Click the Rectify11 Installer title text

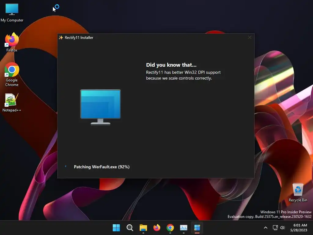point(79,38)
